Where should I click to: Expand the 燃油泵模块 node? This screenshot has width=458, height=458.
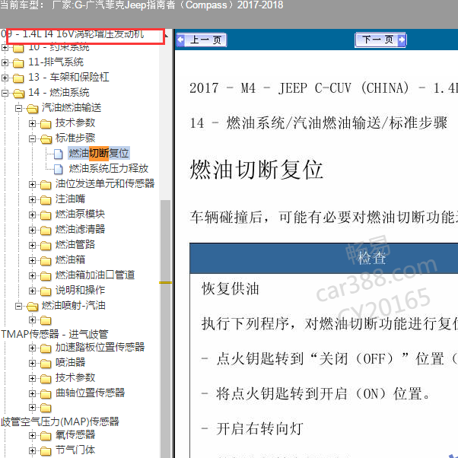[32, 215]
